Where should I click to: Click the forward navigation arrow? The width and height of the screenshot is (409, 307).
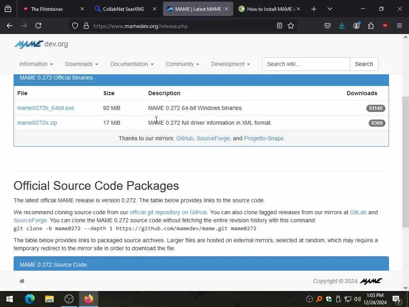point(24,26)
